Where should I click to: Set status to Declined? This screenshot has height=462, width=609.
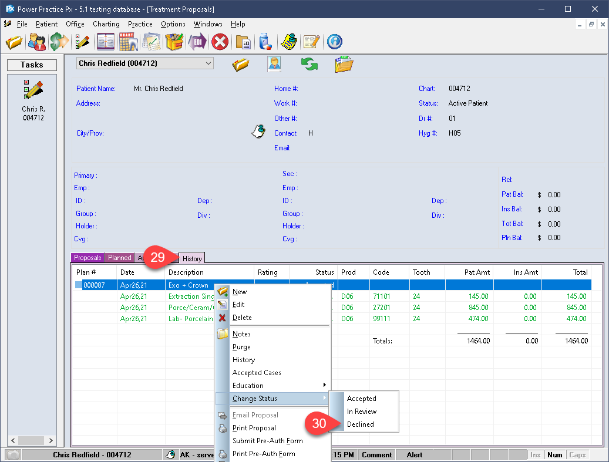(364, 424)
